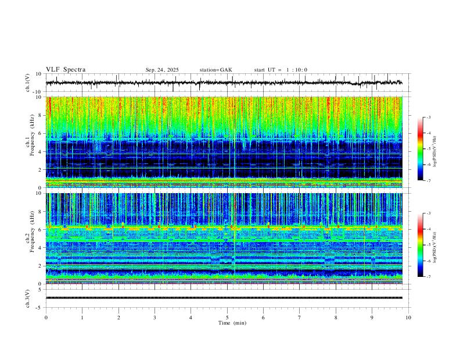460x356 pixels.
Task: Click the ch.1 waveform trace panel
Action: click(228, 83)
